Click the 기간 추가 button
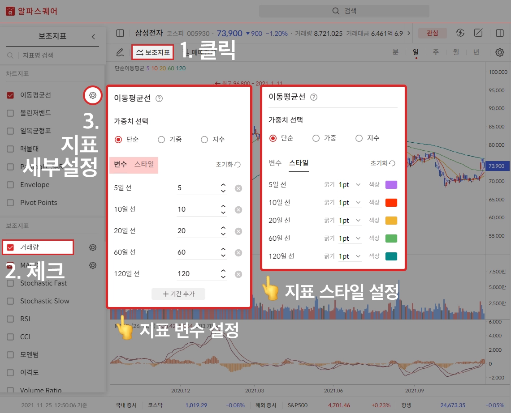This screenshot has height=413, width=511. pyautogui.click(x=178, y=294)
